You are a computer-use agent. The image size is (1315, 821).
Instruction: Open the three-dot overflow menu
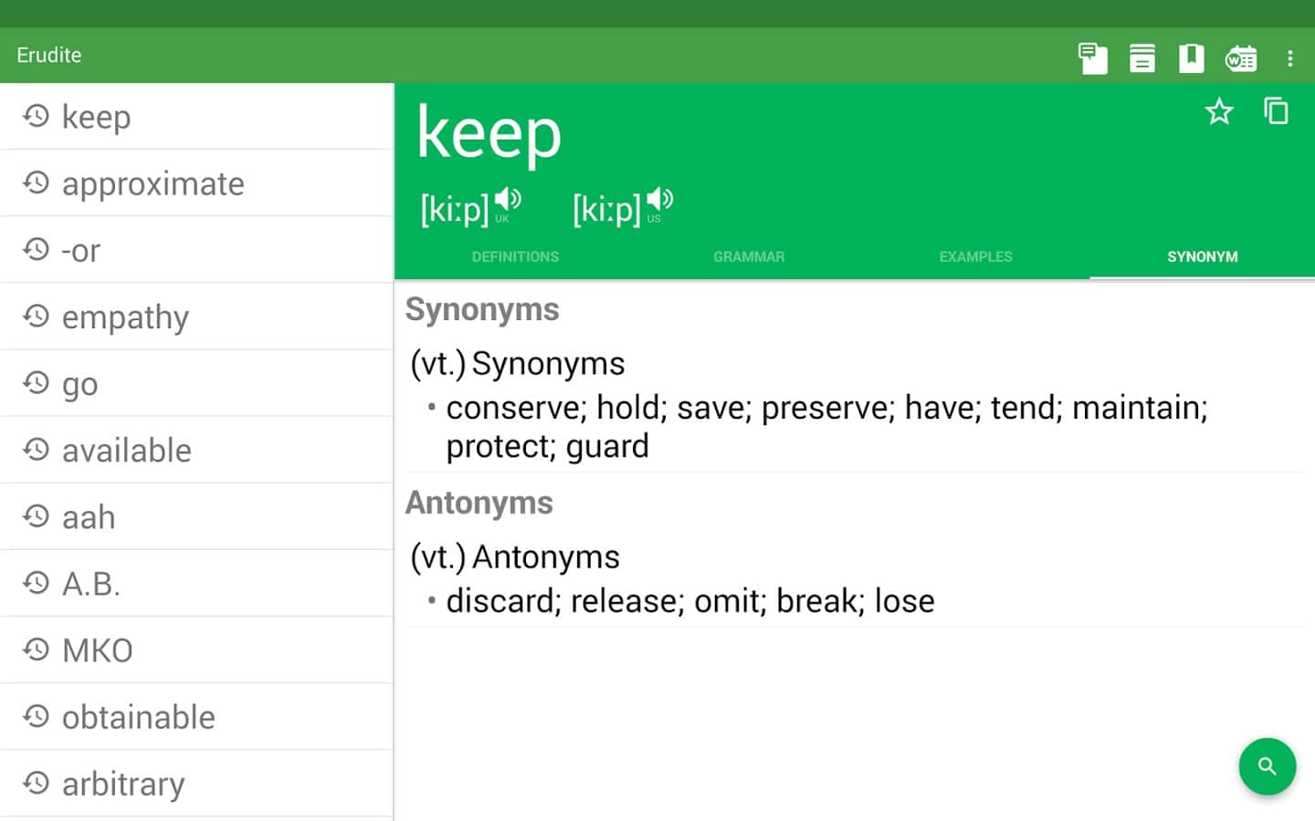click(1289, 58)
